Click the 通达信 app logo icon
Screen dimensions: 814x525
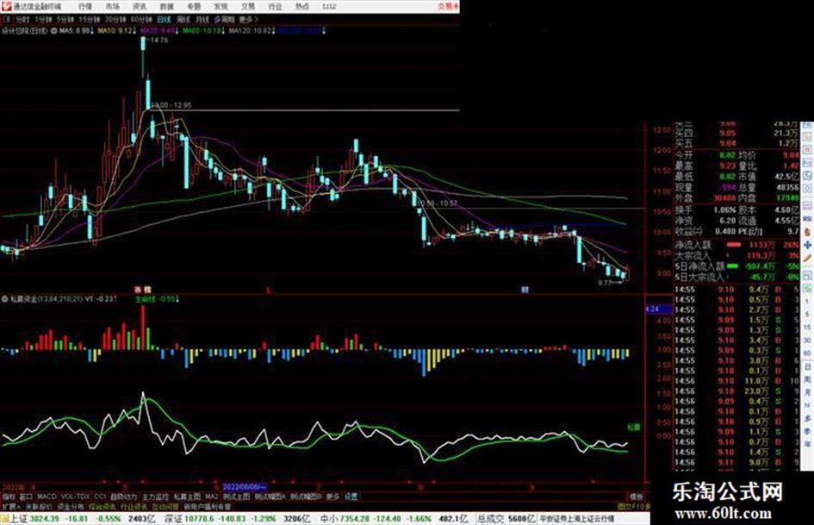(x=6, y=6)
